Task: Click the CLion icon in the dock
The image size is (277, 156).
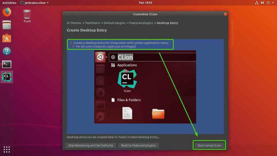Action: pos(7,77)
